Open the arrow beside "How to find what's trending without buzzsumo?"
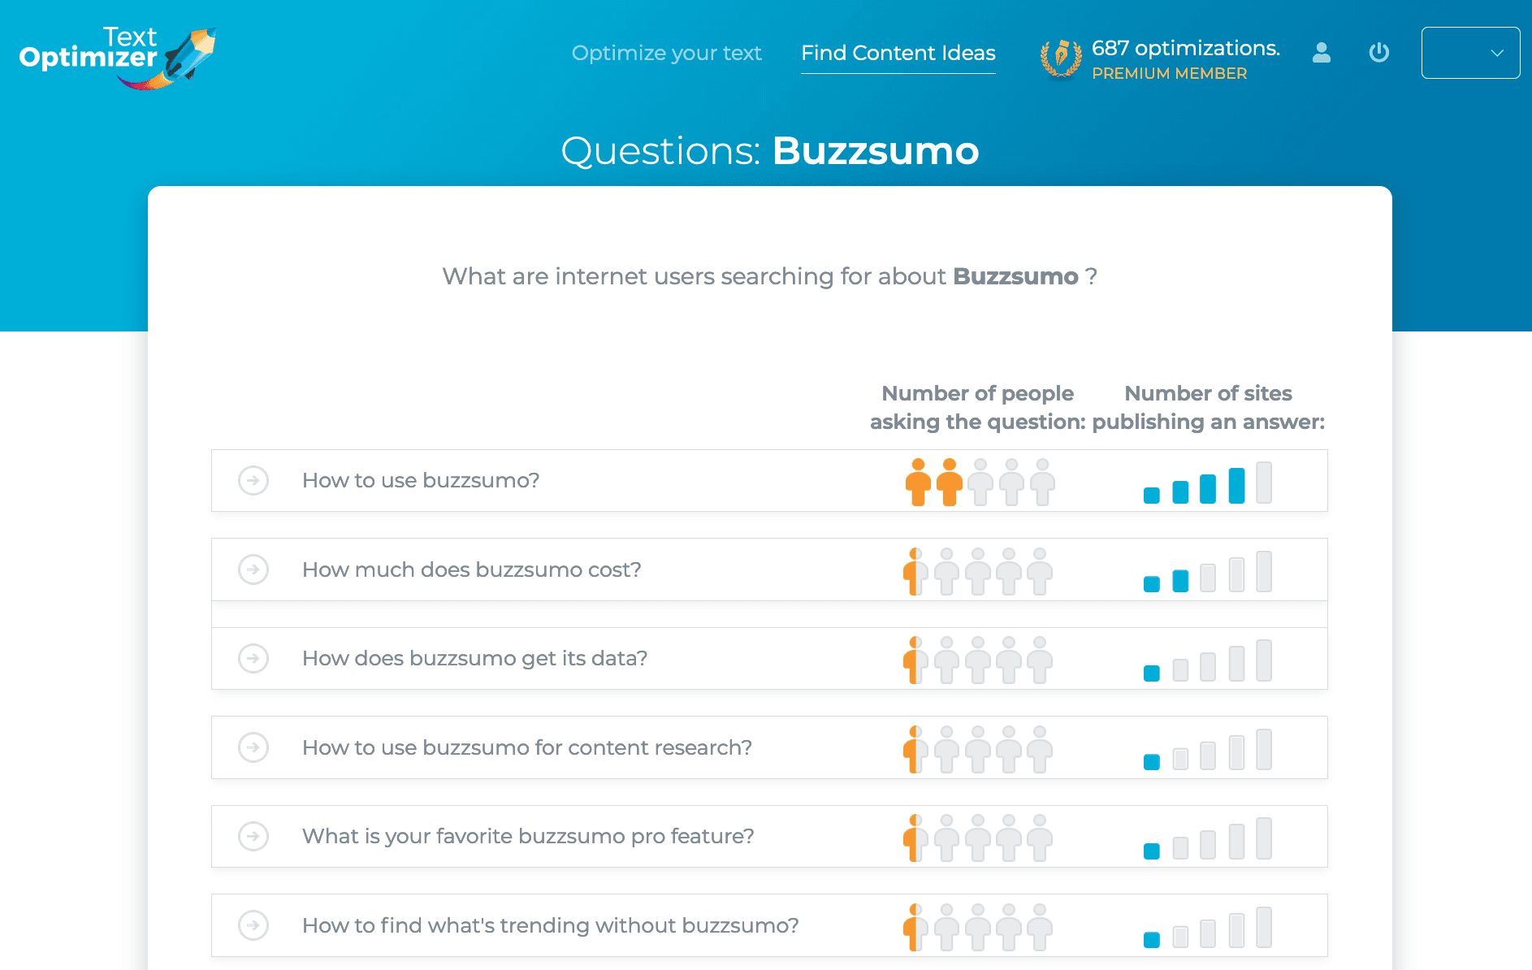Viewport: 1532px width, 970px height. click(254, 925)
